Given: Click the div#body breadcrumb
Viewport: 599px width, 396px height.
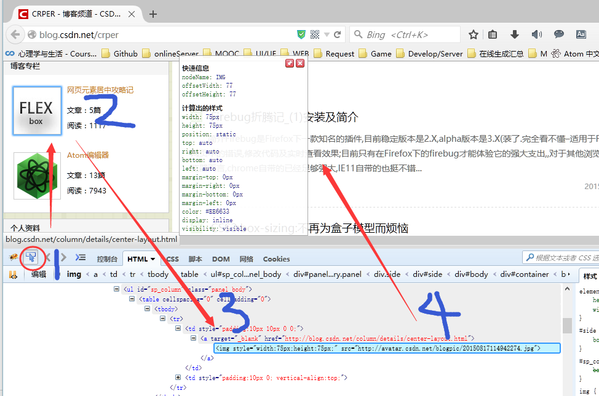Looking at the screenshot, I should (x=471, y=274).
